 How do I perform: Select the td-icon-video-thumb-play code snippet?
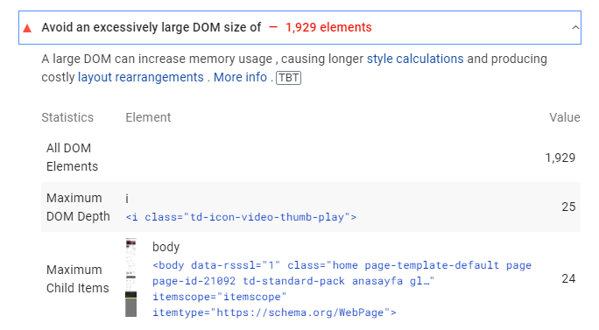point(241,217)
